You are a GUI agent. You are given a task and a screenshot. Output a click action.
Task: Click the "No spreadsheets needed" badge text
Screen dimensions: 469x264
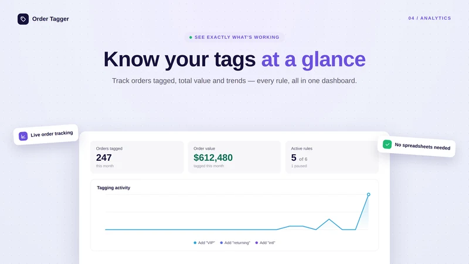422,146
